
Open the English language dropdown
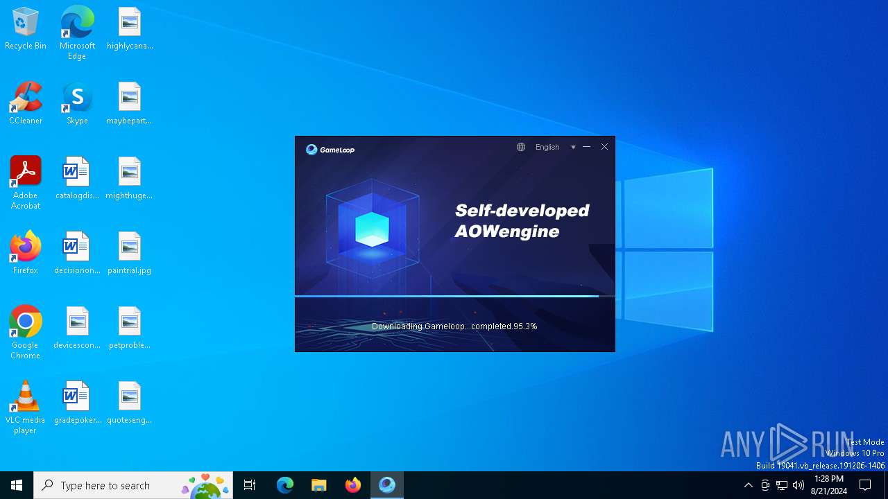(x=547, y=147)
